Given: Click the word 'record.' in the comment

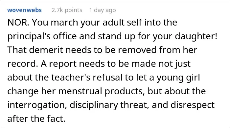Looking at the screenshot, I should [x=23, y=64].
